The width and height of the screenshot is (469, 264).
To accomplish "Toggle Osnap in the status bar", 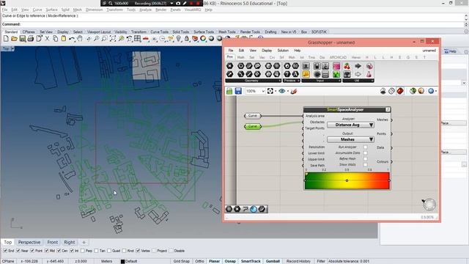I will 230,261.
